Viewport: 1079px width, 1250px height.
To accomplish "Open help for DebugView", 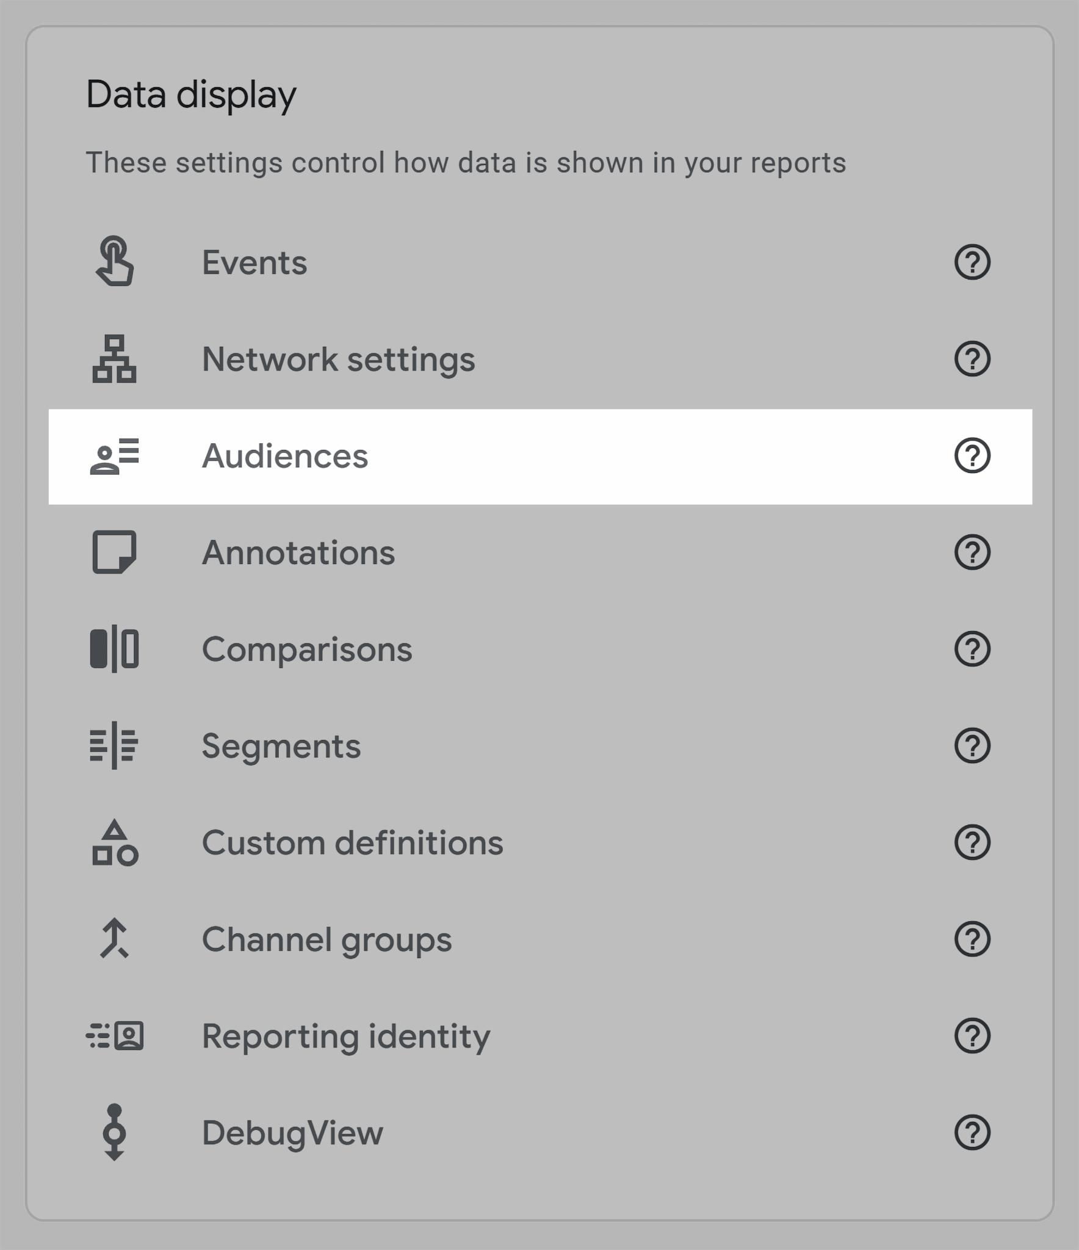I will [x=972, y=1132].
